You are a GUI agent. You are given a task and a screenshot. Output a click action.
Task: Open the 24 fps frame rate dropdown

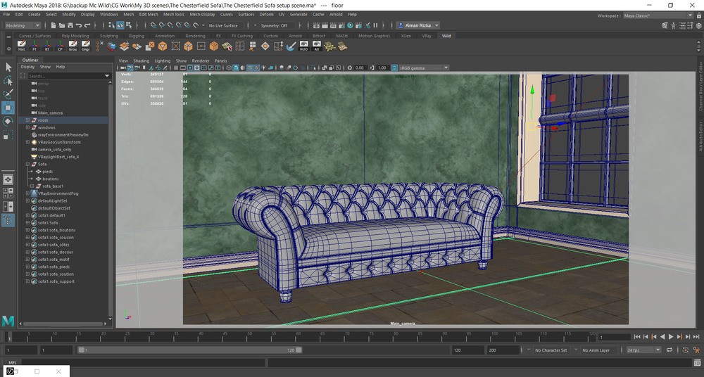click(644, 350)
